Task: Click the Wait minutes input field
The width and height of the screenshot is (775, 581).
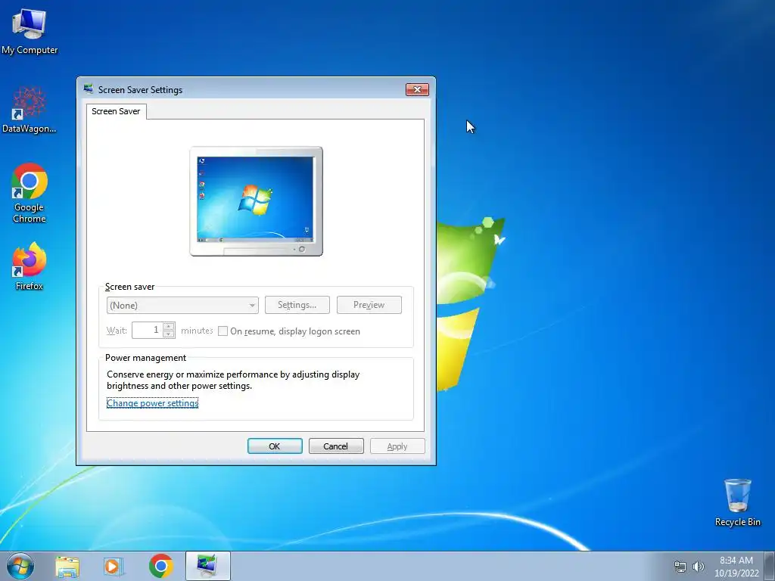Action: 148,330
